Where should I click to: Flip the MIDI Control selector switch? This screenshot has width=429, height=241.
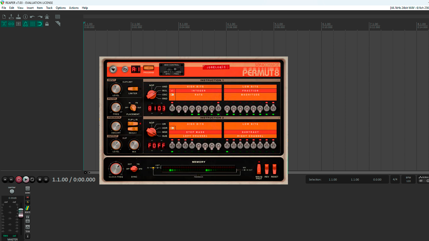[172, 69]
